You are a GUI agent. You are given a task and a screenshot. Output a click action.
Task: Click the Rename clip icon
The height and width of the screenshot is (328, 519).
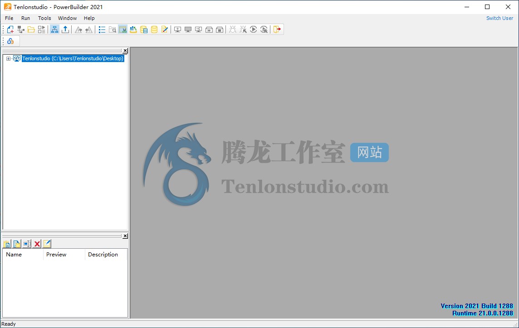(x=27, y=244)
